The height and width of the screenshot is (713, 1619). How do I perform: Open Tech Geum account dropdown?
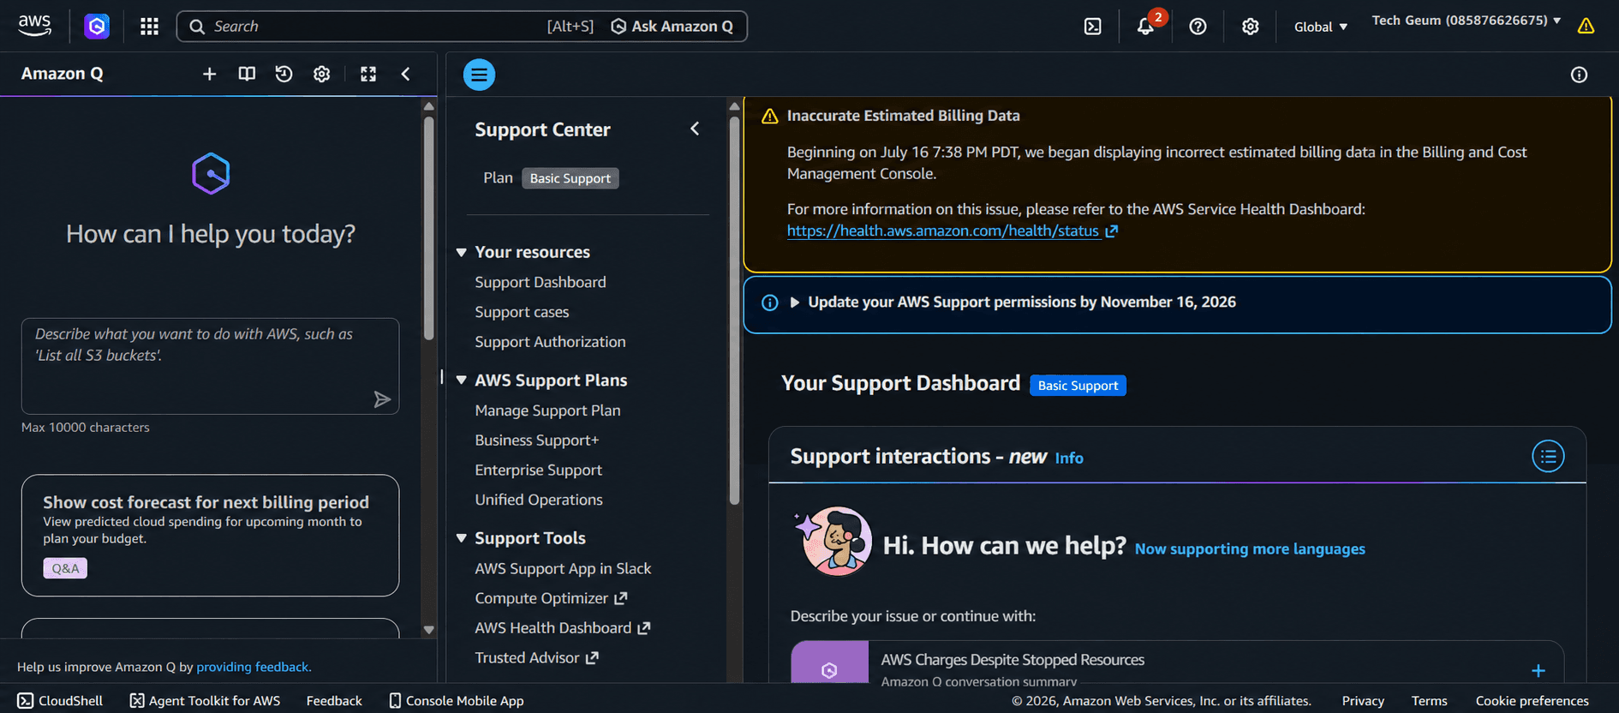pyautogui.click(x=1466, y=20)
